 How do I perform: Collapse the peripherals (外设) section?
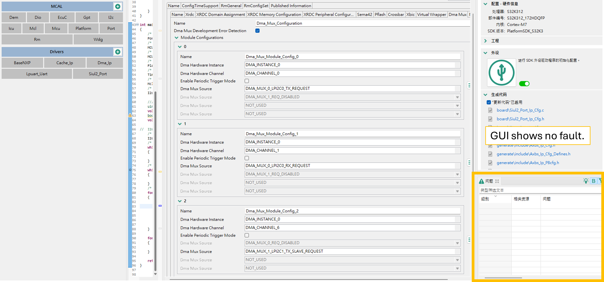pyautogui.click(x=485, y=53)
